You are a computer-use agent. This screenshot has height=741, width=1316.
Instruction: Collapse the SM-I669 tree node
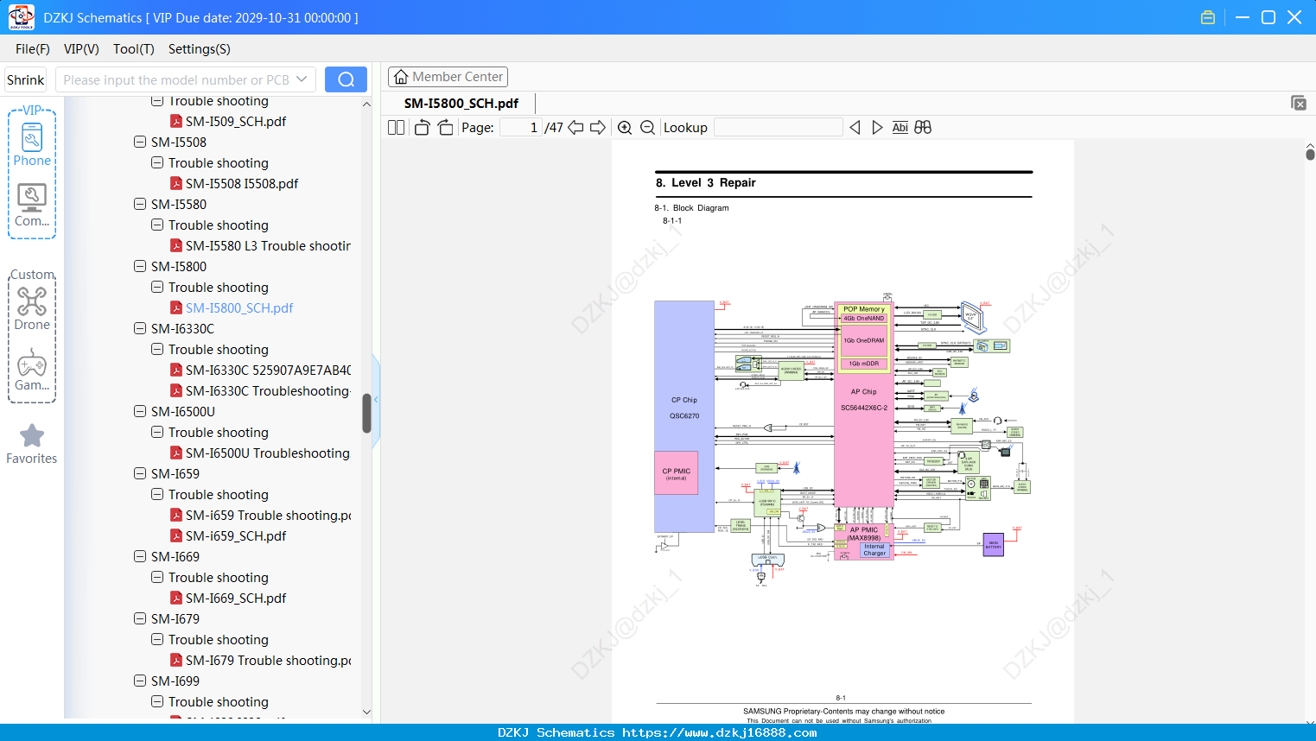pos(140,556)
